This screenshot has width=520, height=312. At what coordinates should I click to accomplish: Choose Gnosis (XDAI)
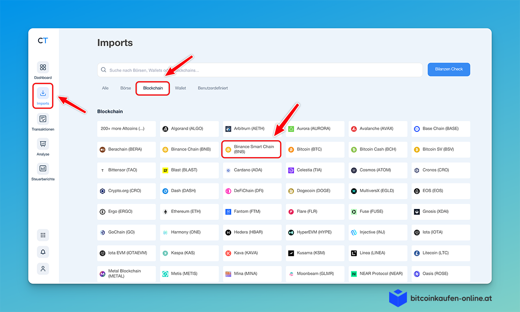click(x=441, y=212)
